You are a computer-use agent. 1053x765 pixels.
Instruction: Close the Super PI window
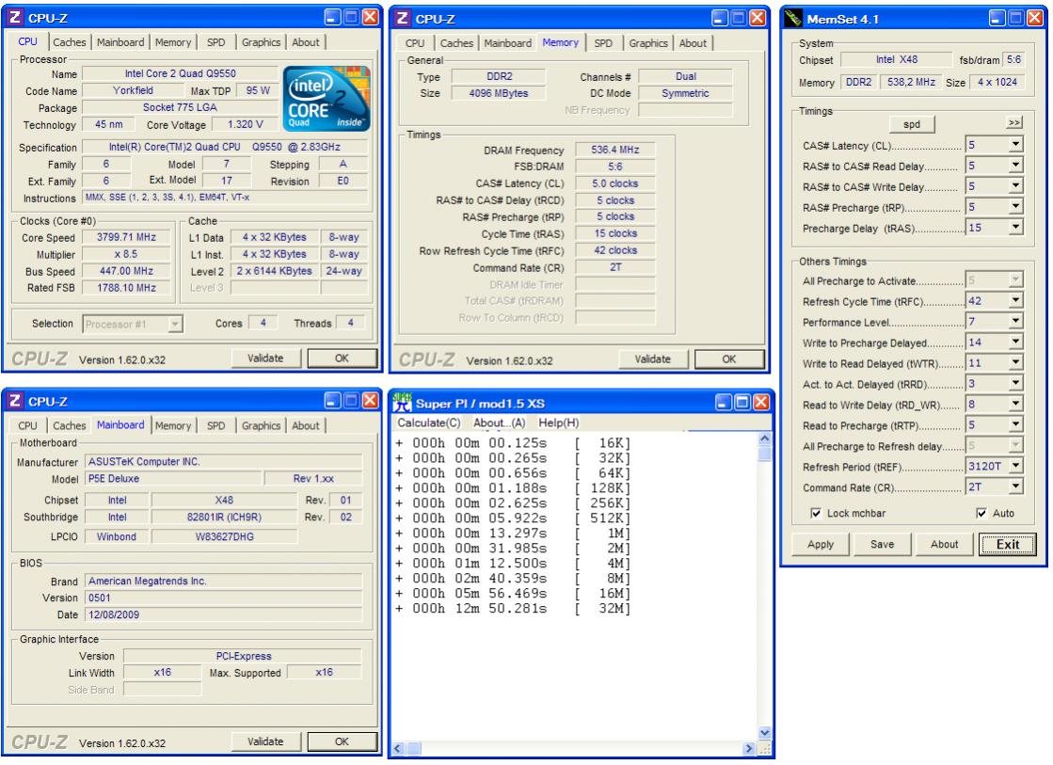761,403
